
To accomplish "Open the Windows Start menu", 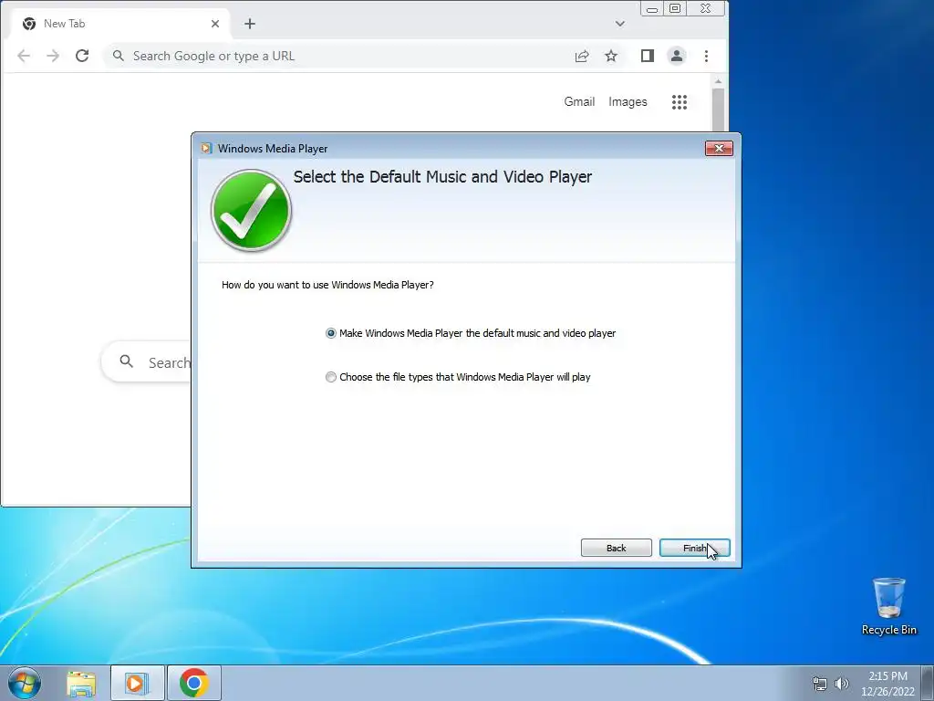I will pos(25,683).
